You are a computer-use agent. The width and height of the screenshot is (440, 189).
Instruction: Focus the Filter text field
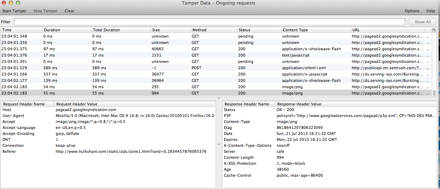(x=209, y=22)
